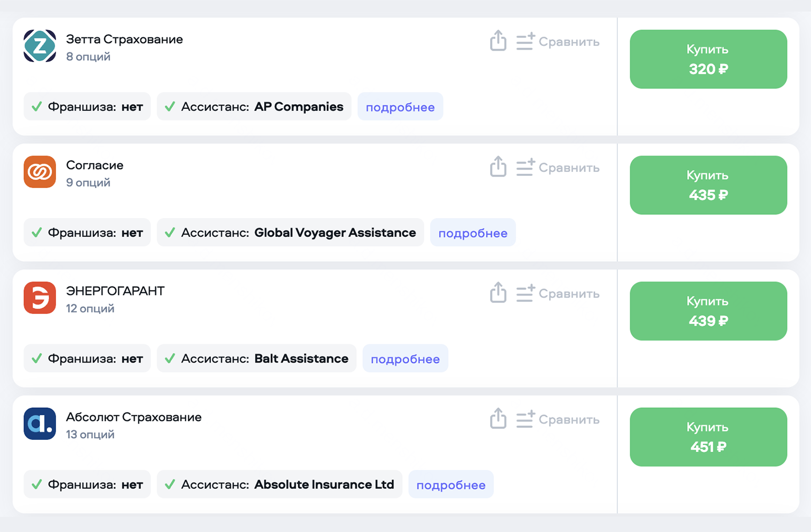The width and height of the screenshot is (811, 532).
Task: Click Франшиза: нет tag in ЭНЕРГОГАРАНТ card
Action: tap(87, 358)
